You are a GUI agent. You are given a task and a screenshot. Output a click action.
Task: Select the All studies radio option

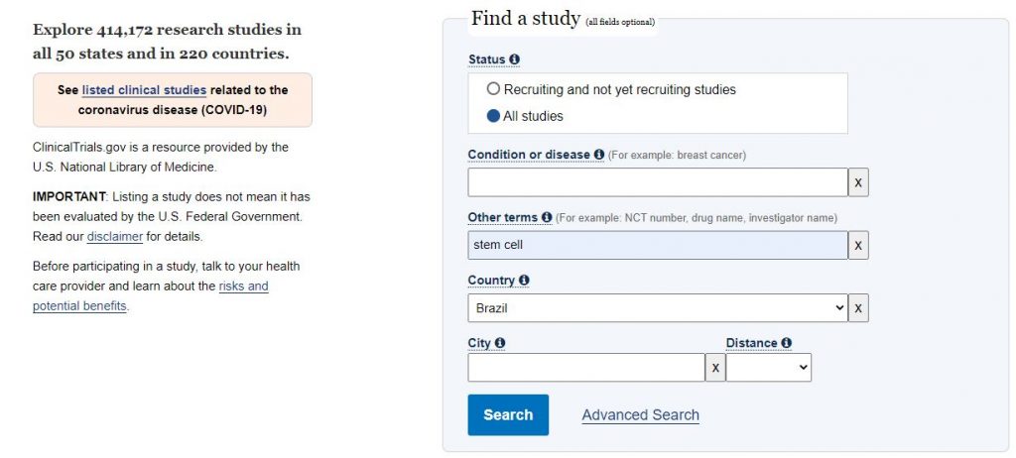pos(494,116)
